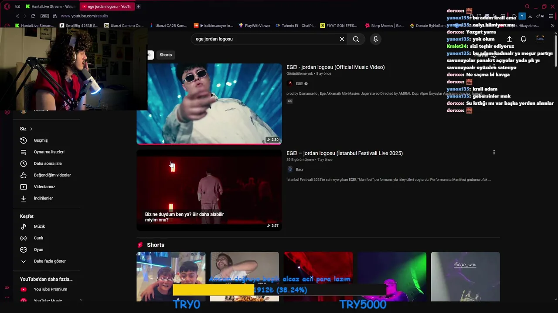The width and height of the screenshot is (558, 313).
Task: Open the 'jordan logosu (İstanbul Festivali Live 2025)' title
Action: pyautogui.click(x=344, y=153)
